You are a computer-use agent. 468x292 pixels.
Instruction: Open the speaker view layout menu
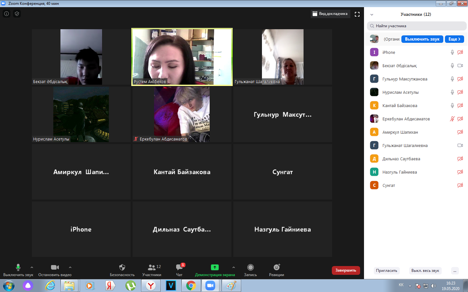[330, 14]
